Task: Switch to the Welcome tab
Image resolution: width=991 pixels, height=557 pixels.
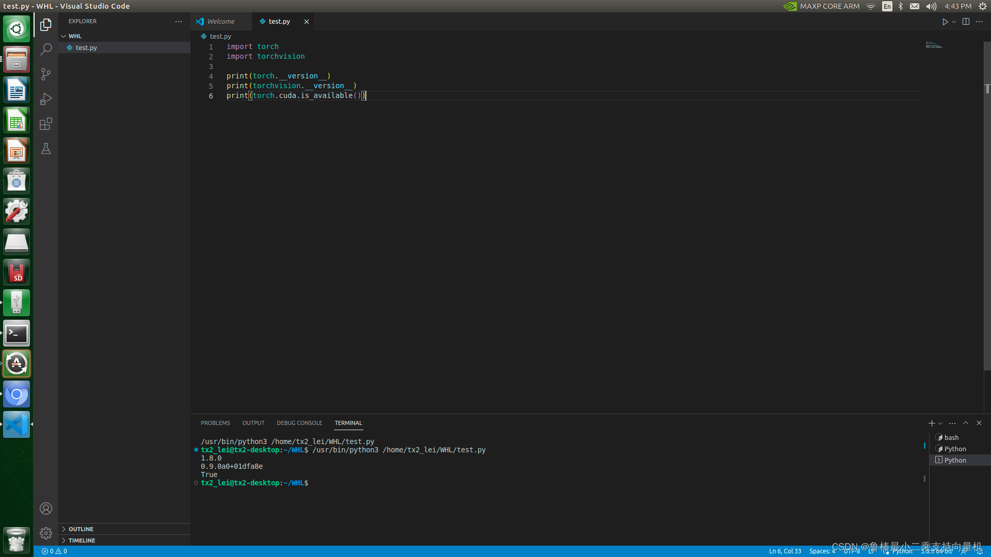Action: [x=220, y=22]
